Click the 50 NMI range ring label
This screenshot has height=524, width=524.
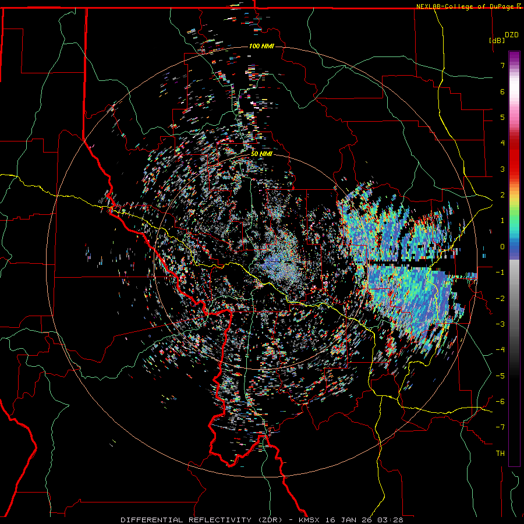pyautogui.click(x=261, y=154)
